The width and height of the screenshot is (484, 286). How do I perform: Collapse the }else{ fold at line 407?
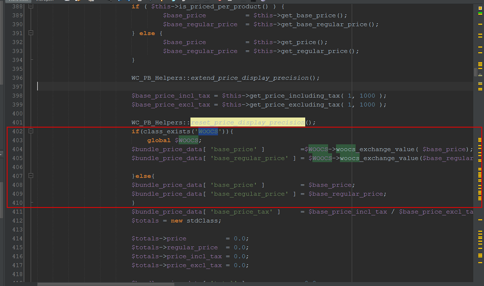coord(31,176)
